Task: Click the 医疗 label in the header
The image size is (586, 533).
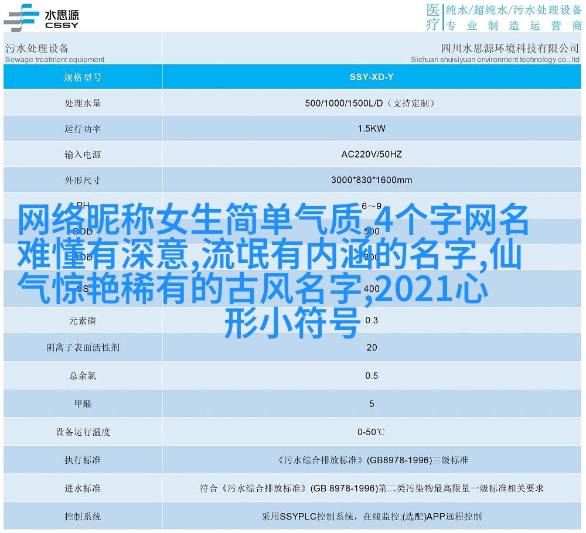Action: [433, 17]
